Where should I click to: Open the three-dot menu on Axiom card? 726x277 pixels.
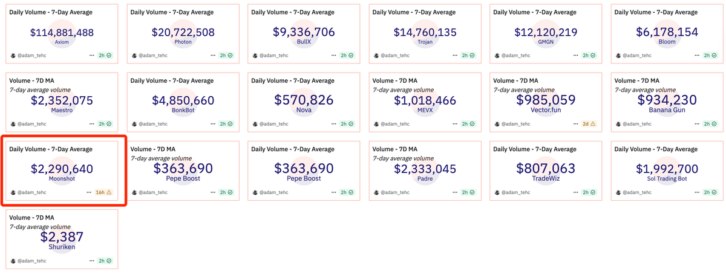(92, 55)
